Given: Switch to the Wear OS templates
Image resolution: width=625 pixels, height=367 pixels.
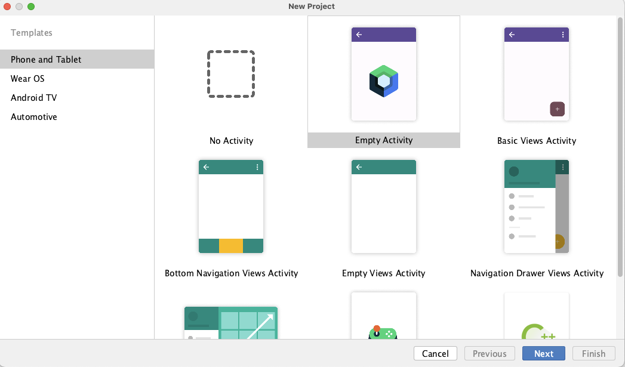Looking at the screenshot, I should tap(77, 79).
